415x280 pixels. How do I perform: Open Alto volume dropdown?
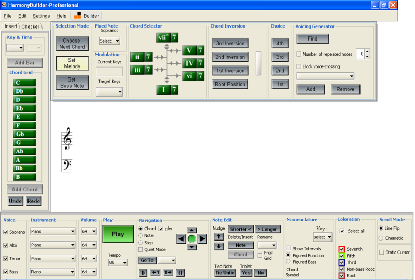click(x=89, y=245)
